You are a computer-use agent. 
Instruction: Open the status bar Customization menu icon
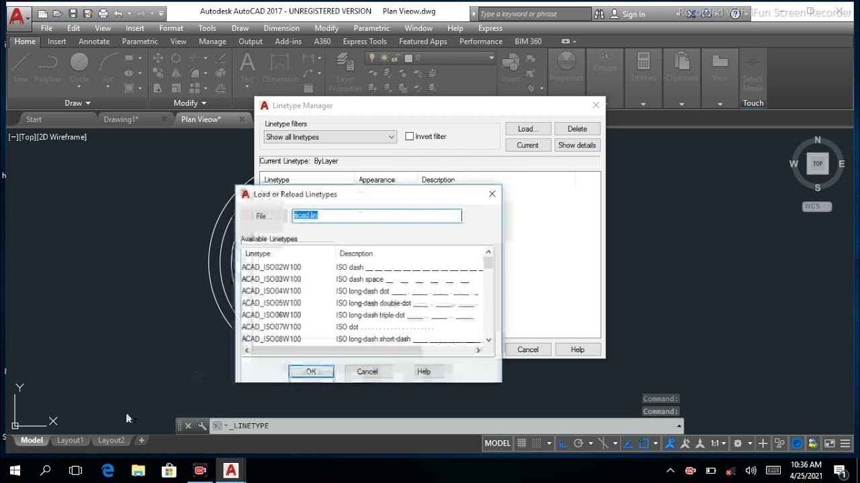tap(845, 443)
